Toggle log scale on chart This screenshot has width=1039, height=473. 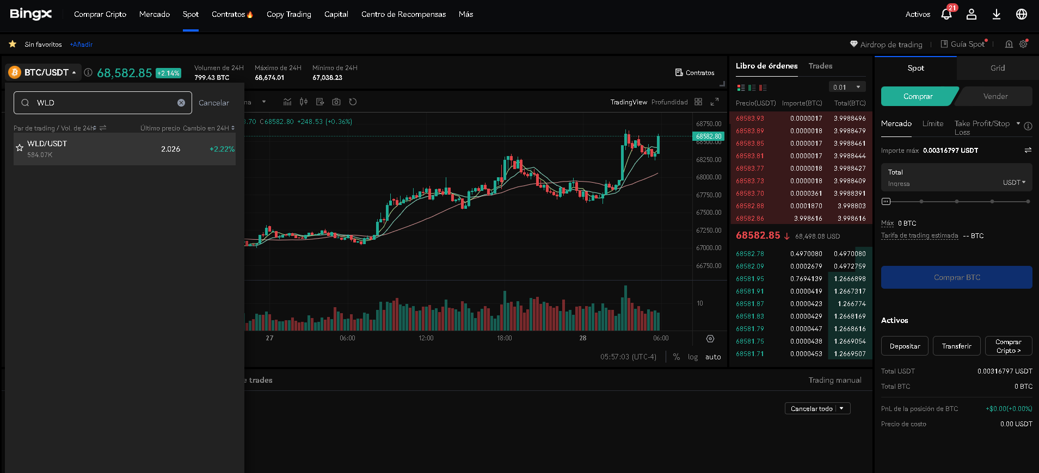693,357
